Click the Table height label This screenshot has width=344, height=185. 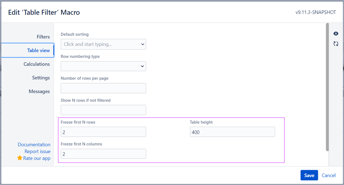click(x=201, y=122)
